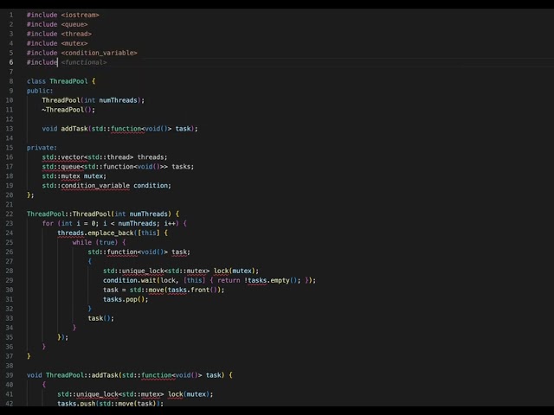Click 'std::vector<std::thread> threads;' line
The height and width of the screenshot is (415, 554).
pyautogui.click(x=105, y=157)
